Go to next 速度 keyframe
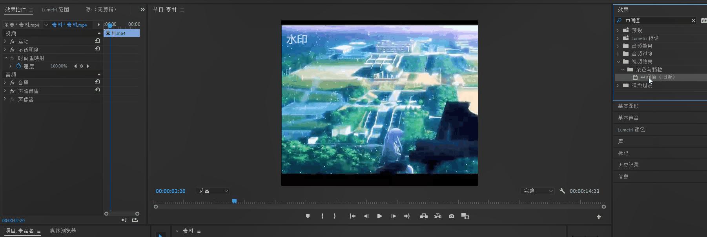 87,66
